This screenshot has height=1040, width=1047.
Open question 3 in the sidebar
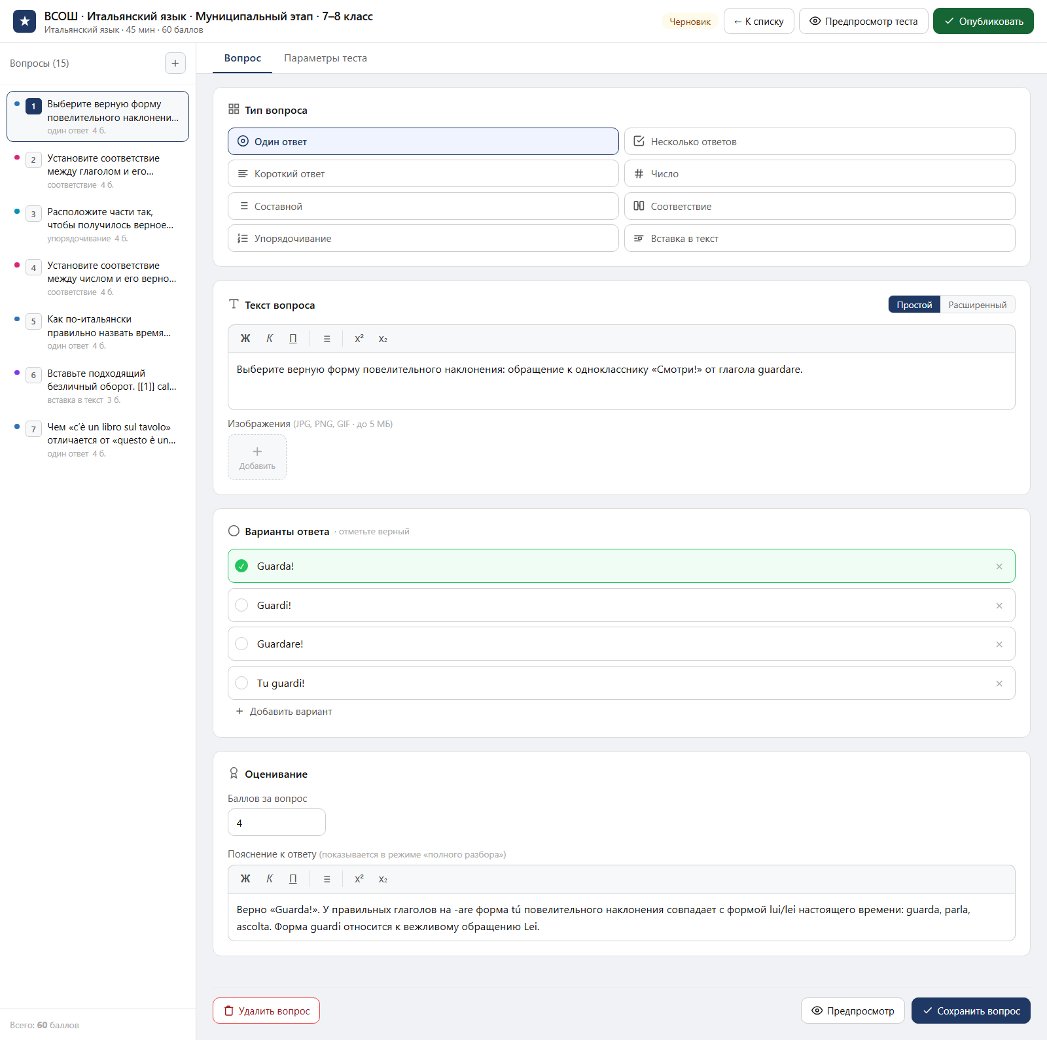tap(98, 224)
